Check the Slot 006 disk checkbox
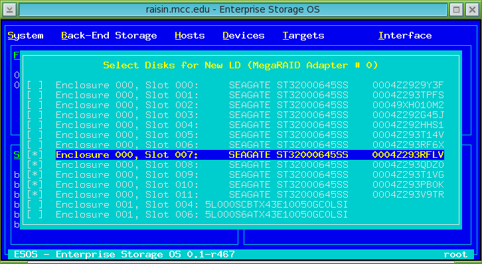Screen dimensions: 482x264 [35, 145]
